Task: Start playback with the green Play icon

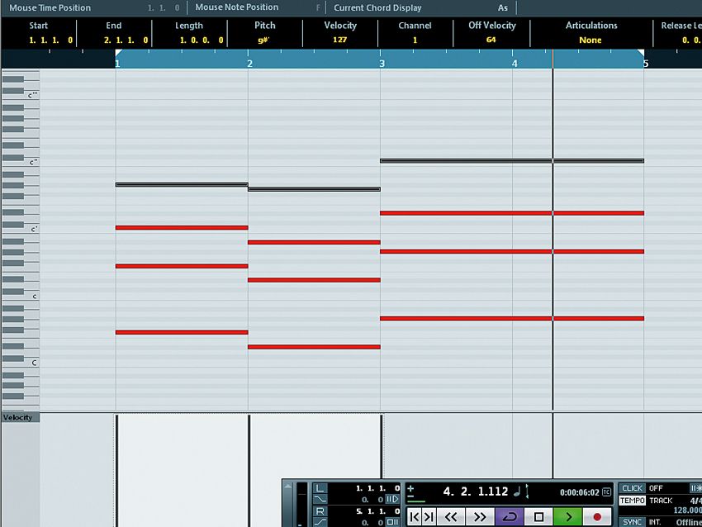Action: click(568, 515)
